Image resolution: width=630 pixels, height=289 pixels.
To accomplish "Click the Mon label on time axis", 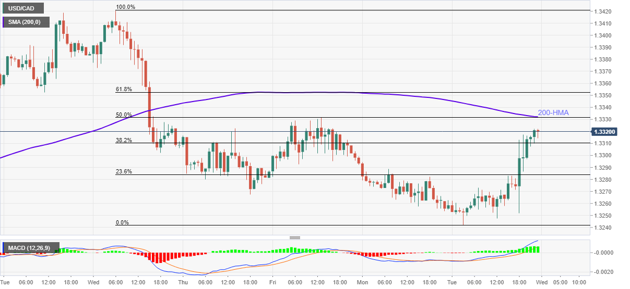I will coord(362,282).
